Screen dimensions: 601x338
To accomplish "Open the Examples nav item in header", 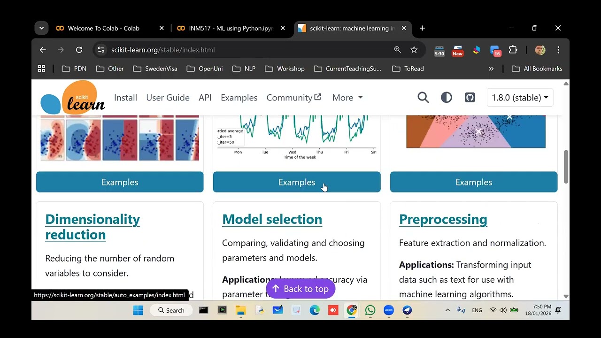I will [239, 98].
